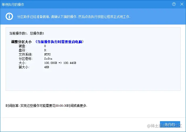This screenshot has width=186, height=132.
Task: Click the drive letter value 'D:'
Action: click(46, 50)
